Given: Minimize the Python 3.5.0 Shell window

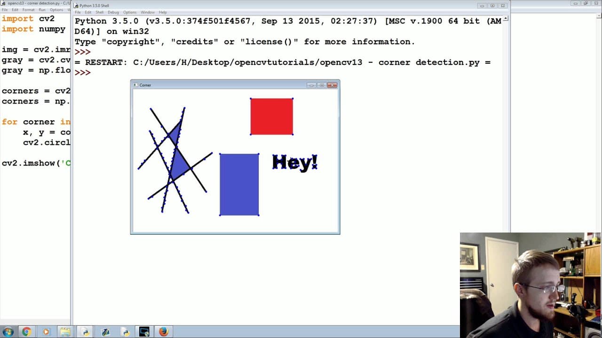Looking at the screenshot, I should (482, 6).
